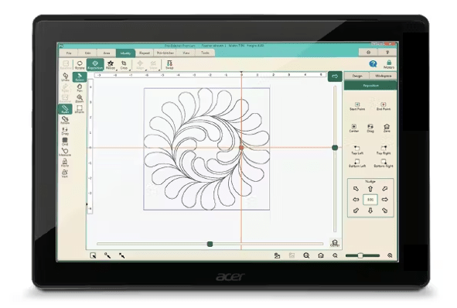The width and height of the screenshot is (457, 308).
Task: Open the View tab
Action: pos(186,53)
